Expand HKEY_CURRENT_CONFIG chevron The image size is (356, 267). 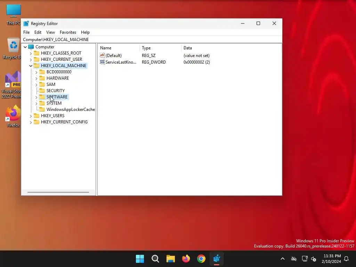[31, 122]
